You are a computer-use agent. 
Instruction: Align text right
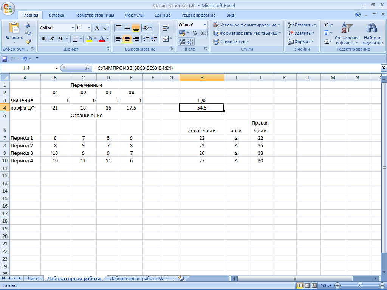(x=136, y=39)
